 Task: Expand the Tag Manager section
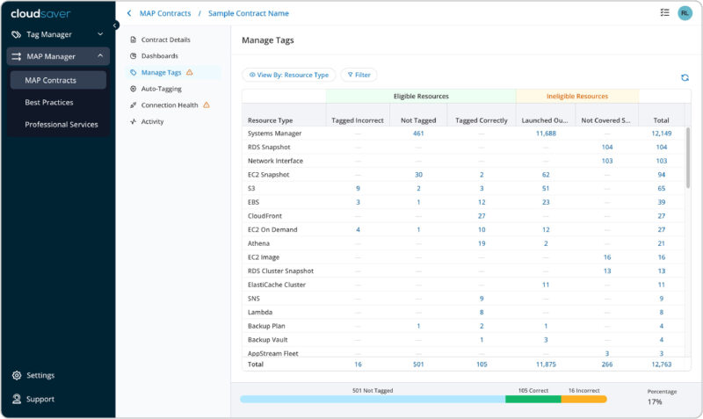point(100,34)
